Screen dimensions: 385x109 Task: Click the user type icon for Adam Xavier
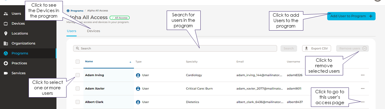[138, 89]
